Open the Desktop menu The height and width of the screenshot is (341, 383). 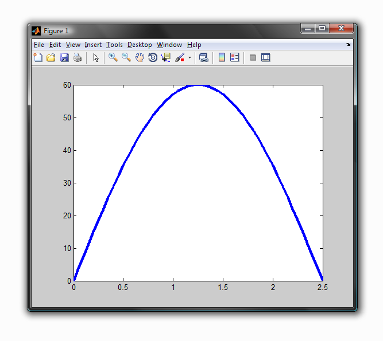click(x=140, y=45)
